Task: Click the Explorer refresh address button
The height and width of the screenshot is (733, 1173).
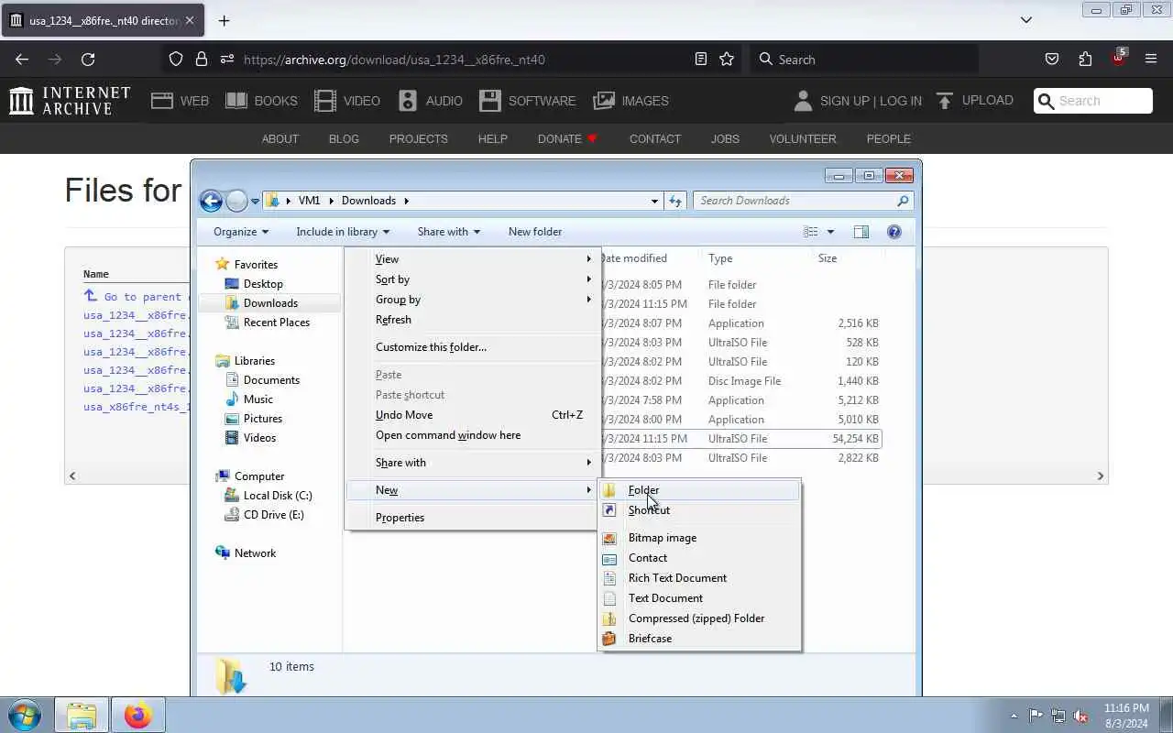Action: point(675,201)
